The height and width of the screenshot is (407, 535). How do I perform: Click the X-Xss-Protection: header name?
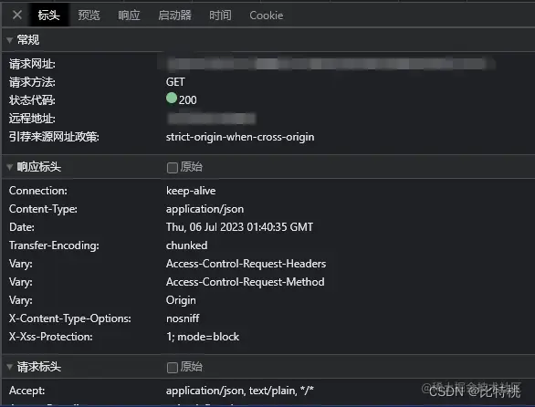click(51, 337)
